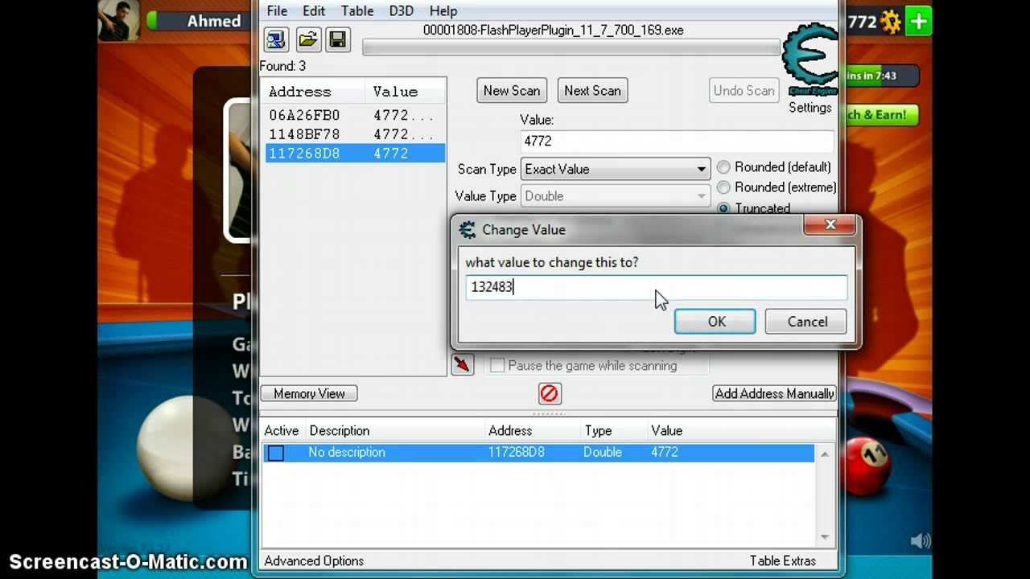Select found address 117268D8 in results list
This screenshot has height=579, width=1030.
point(355,154)
